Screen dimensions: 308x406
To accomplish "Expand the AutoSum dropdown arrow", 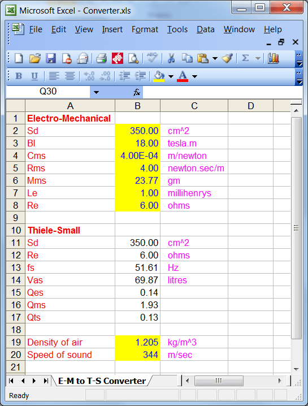I will pyautogui.click(x=258, y=58).
